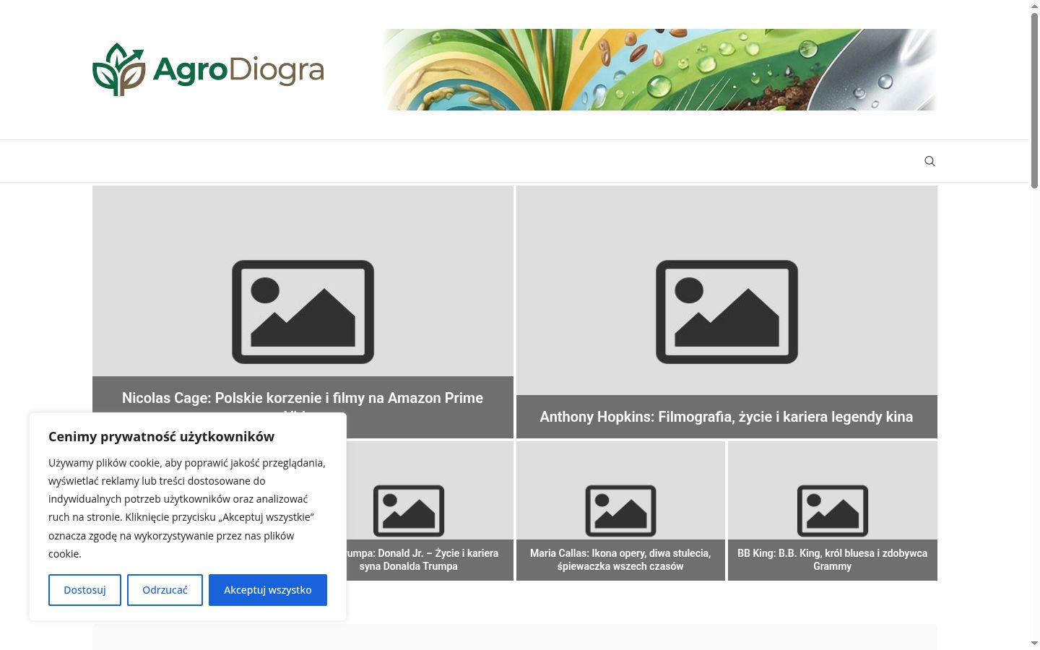
Task: Open the search magnifier icon
Action: click(929, 161)
